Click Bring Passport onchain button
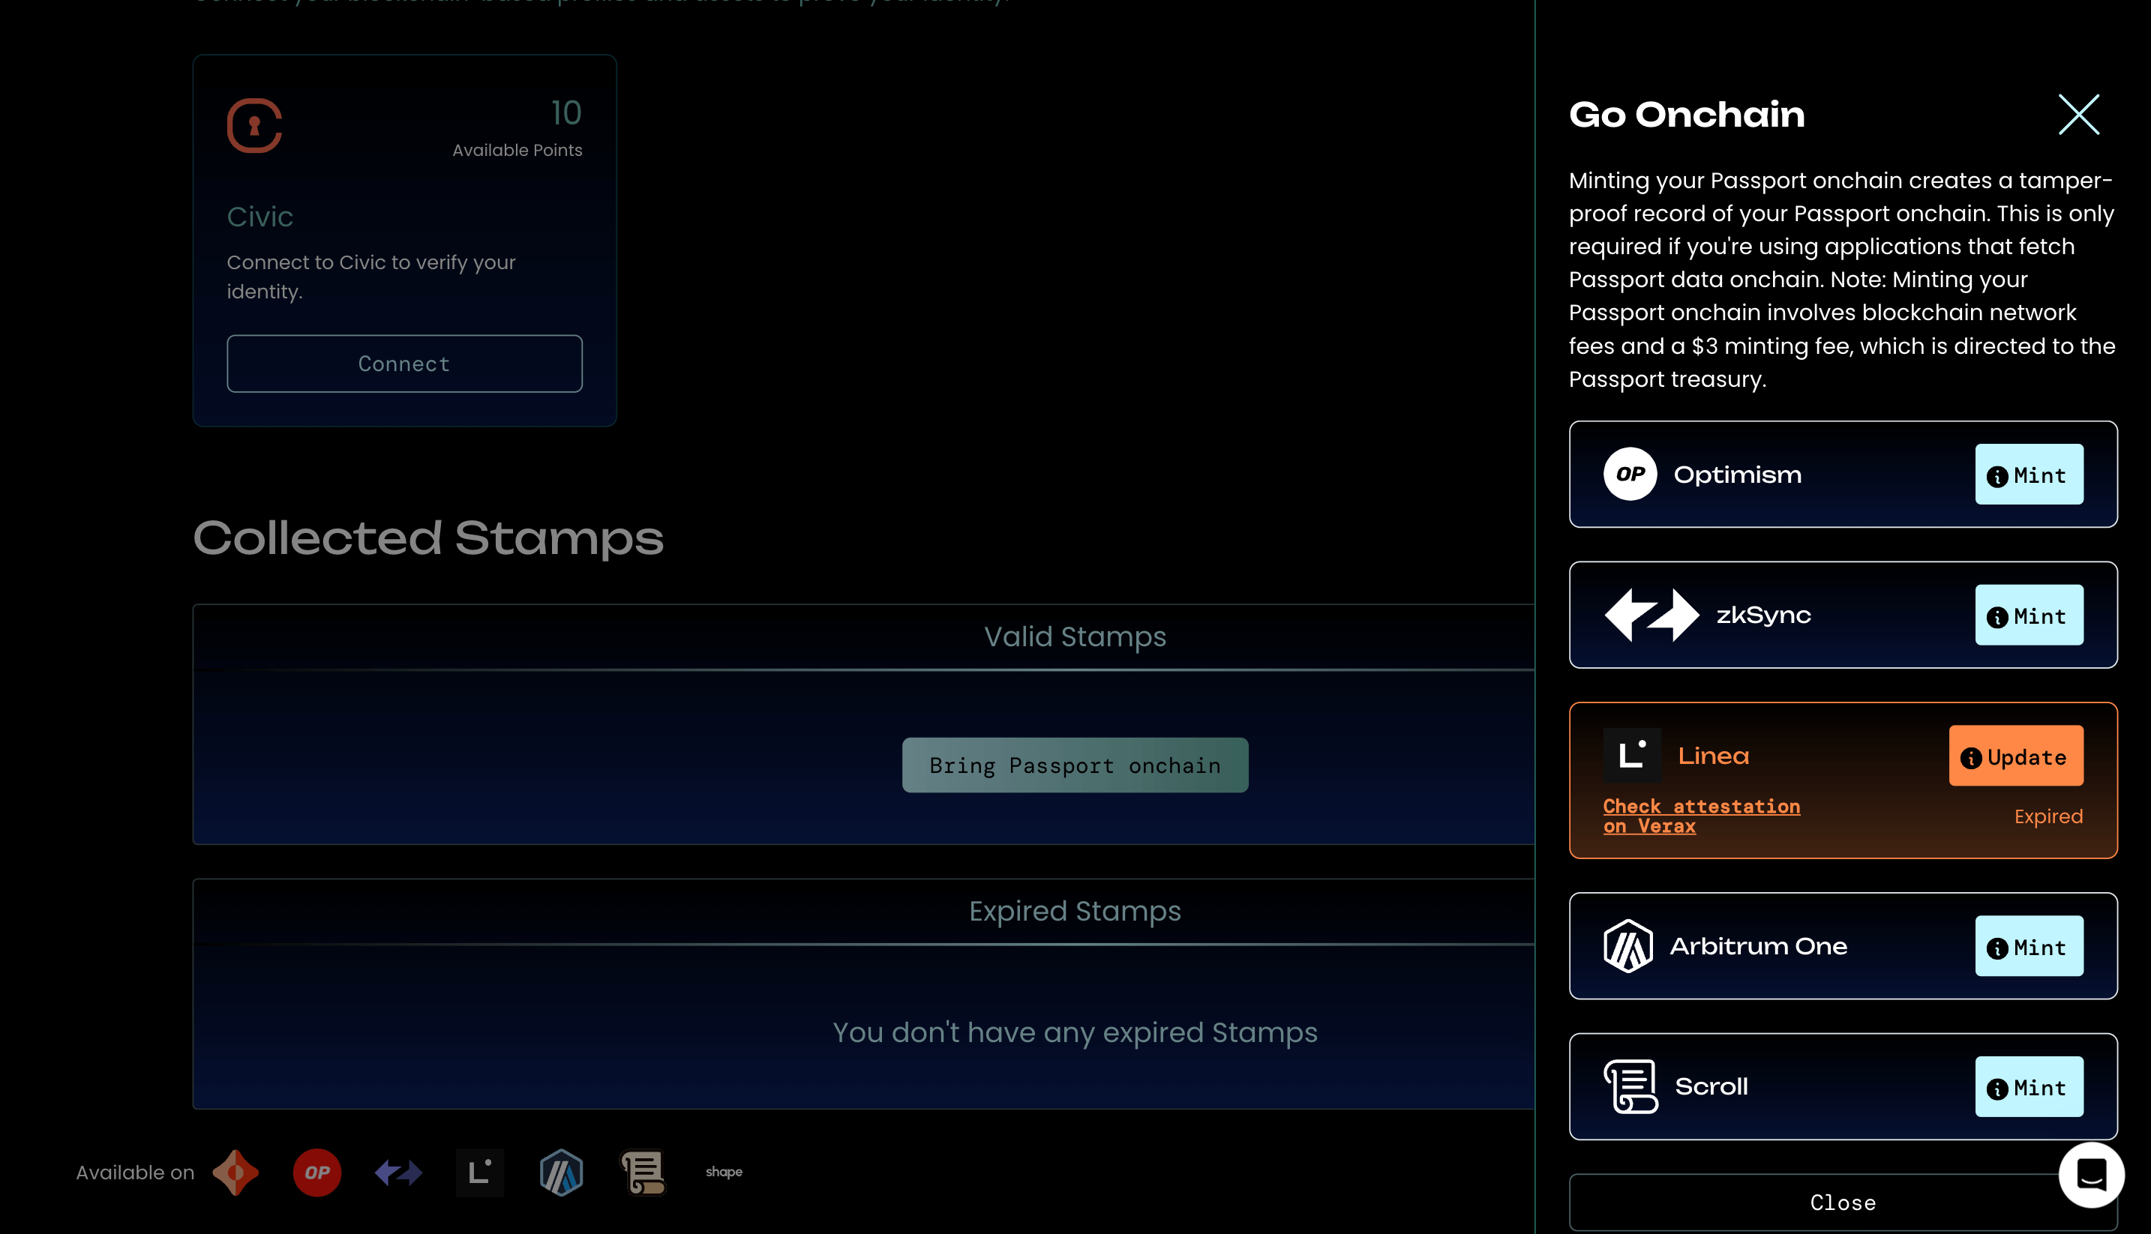 coord(1075,765)
